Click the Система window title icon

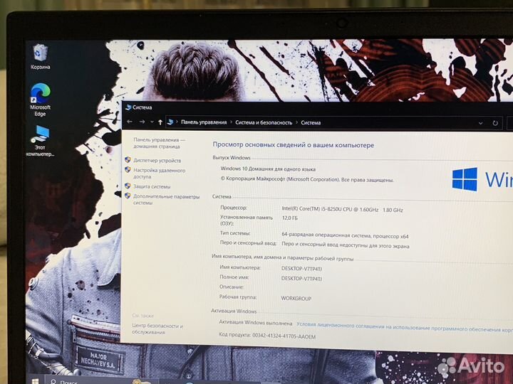coord(128,107)
